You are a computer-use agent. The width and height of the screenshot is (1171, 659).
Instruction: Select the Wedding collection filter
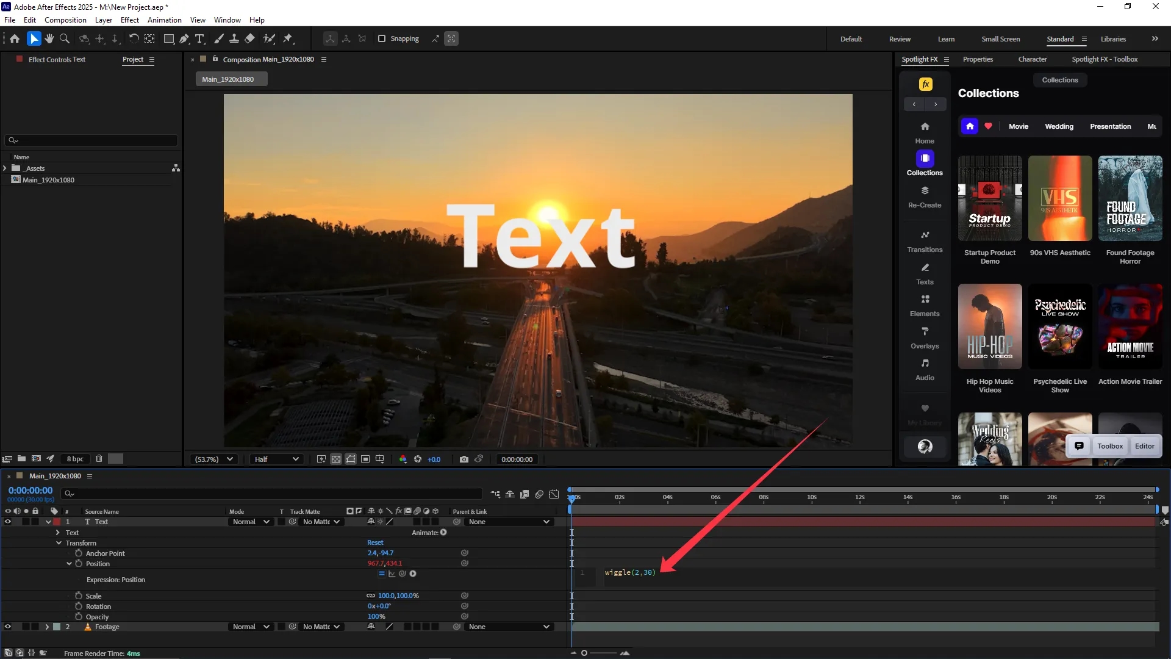pos(1059,126)
